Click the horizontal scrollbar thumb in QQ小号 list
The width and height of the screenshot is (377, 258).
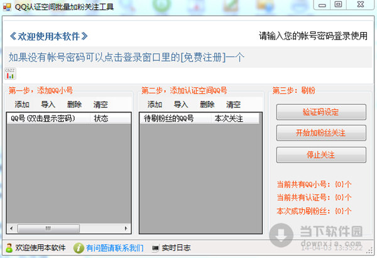(48, 228)
